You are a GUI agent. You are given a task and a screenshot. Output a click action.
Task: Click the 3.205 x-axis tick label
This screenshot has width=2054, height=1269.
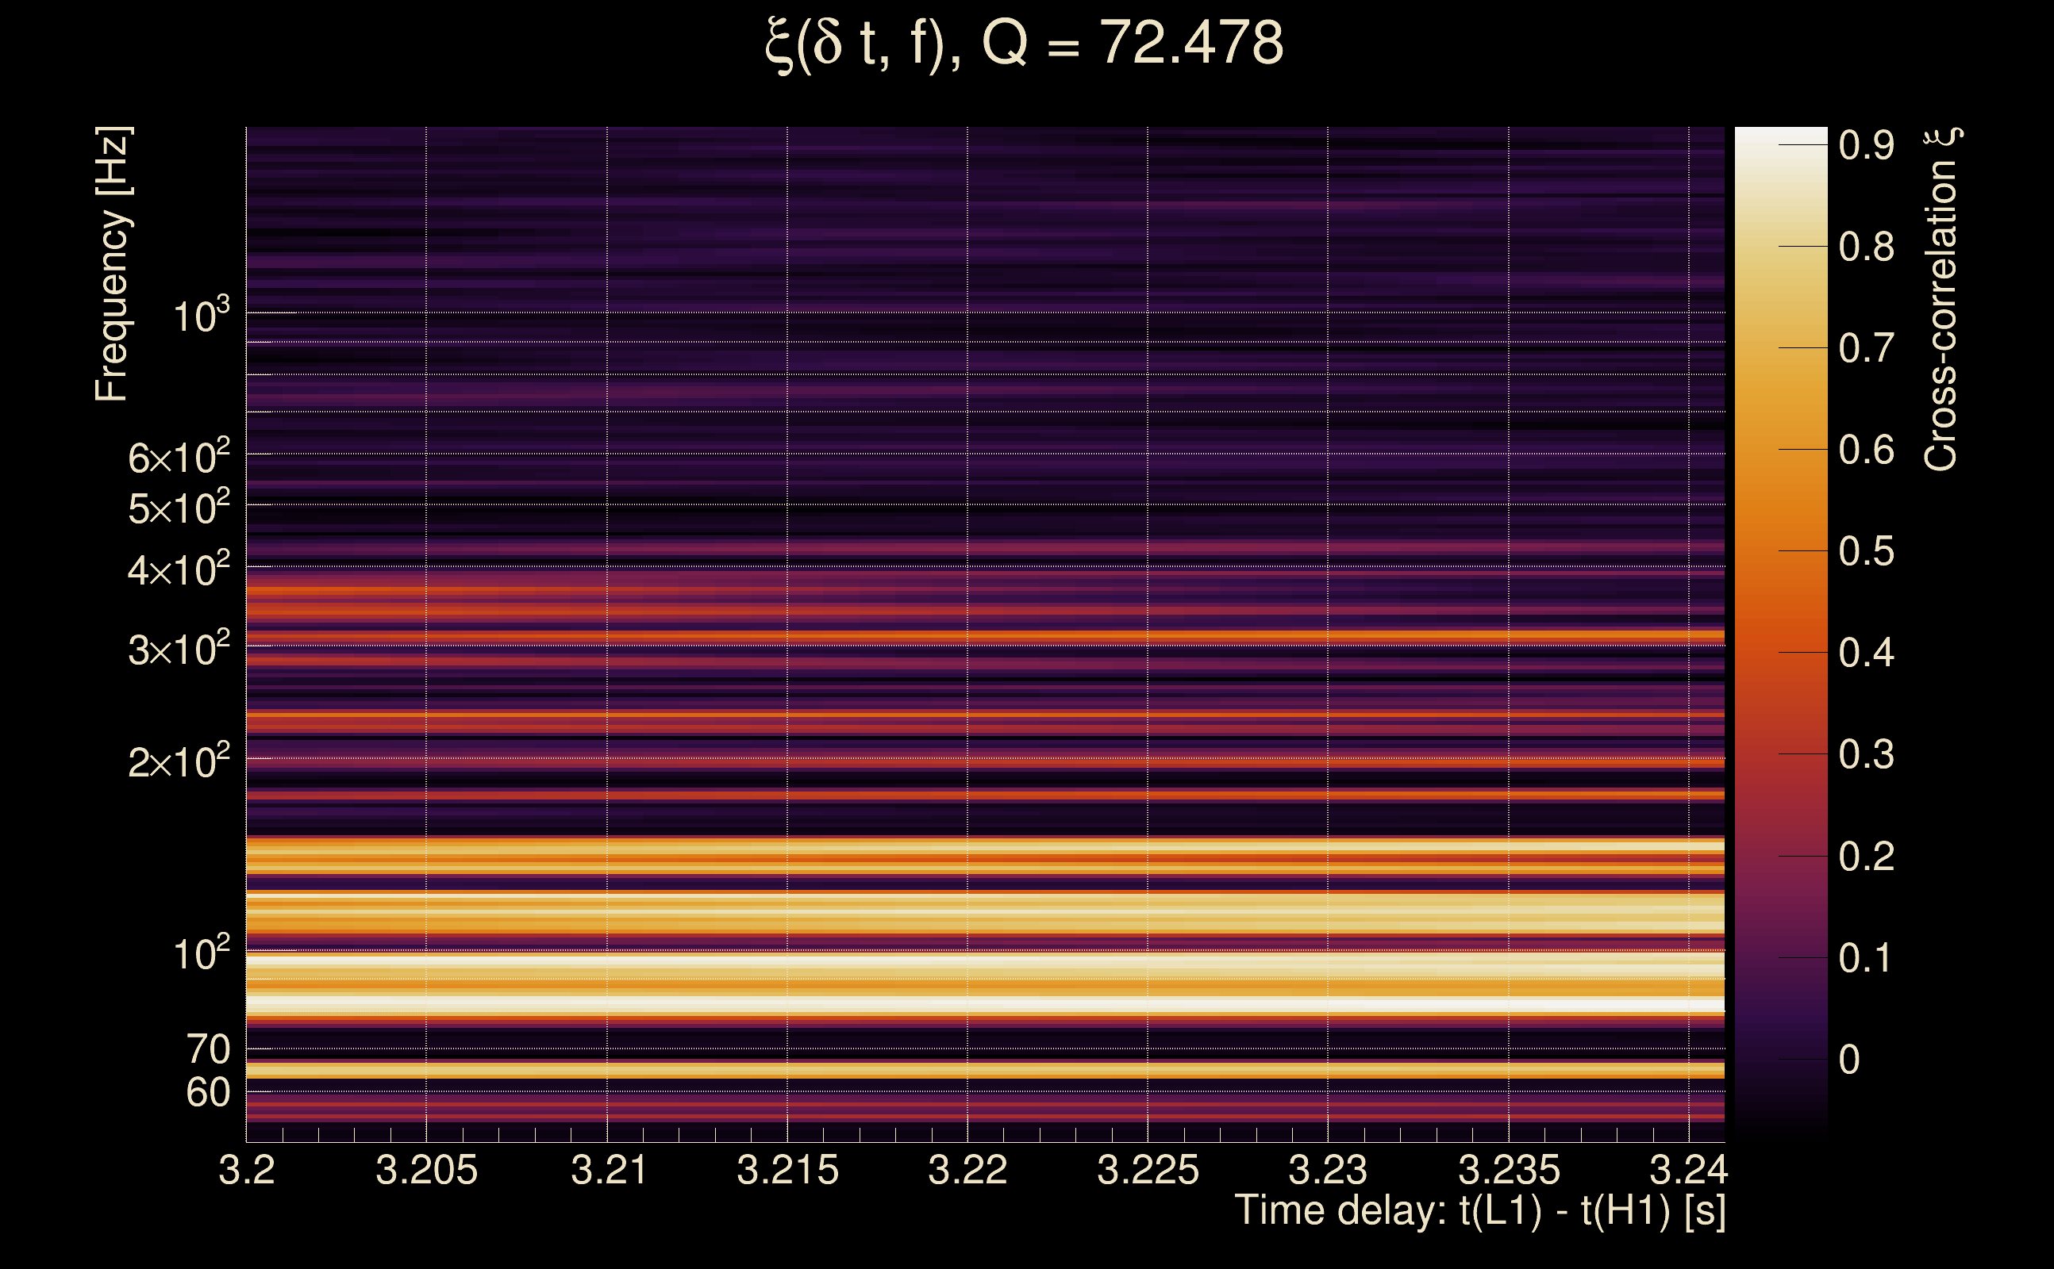click(x=426, y=1170)
